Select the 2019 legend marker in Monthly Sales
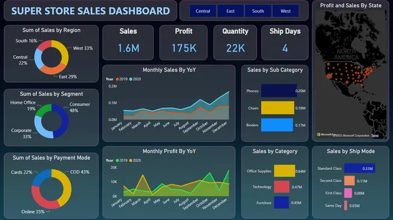 tap(117, 79)
